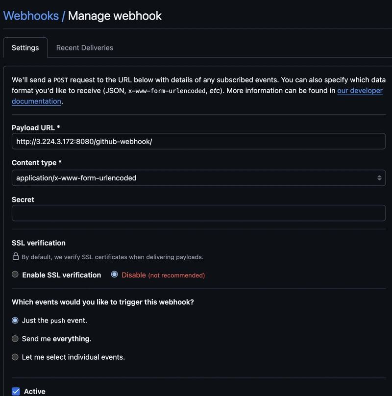Select 'Just the push event' option

[x=15, y=320]
